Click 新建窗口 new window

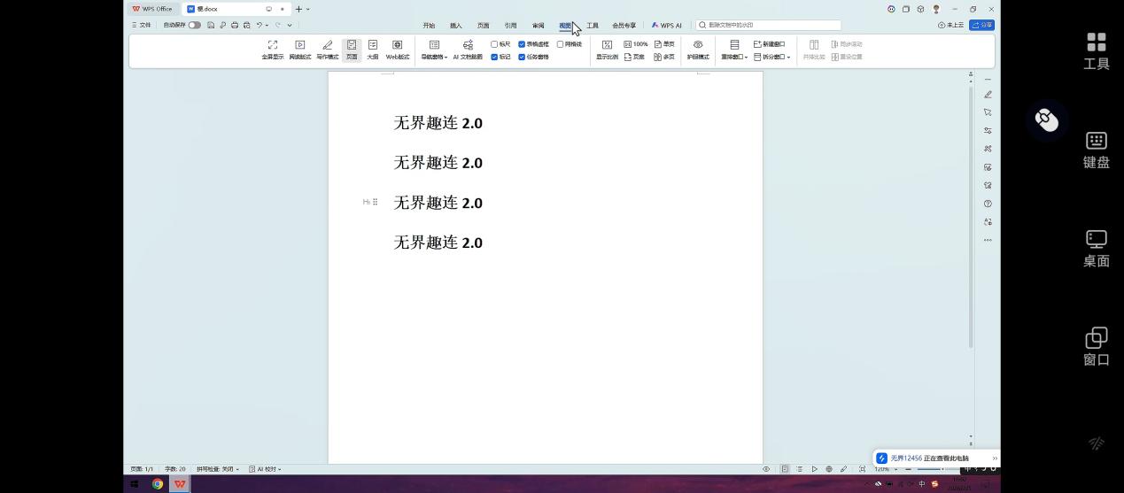769,44
